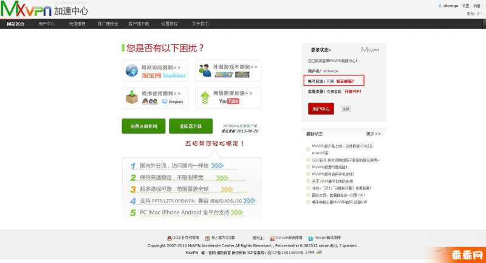Click the 五招帮您轻松搞定 heading text
This screenshot has width=486, height=263.
click(214, 143)
